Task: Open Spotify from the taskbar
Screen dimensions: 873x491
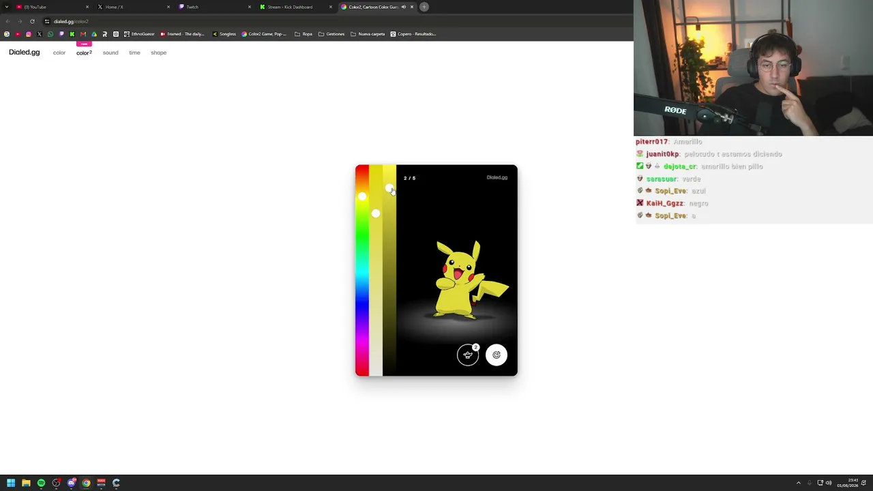Action: pos(41,483)
